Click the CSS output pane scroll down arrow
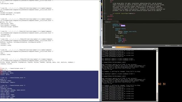The height and width of the screenshot is (102, 182). point(100,101)
